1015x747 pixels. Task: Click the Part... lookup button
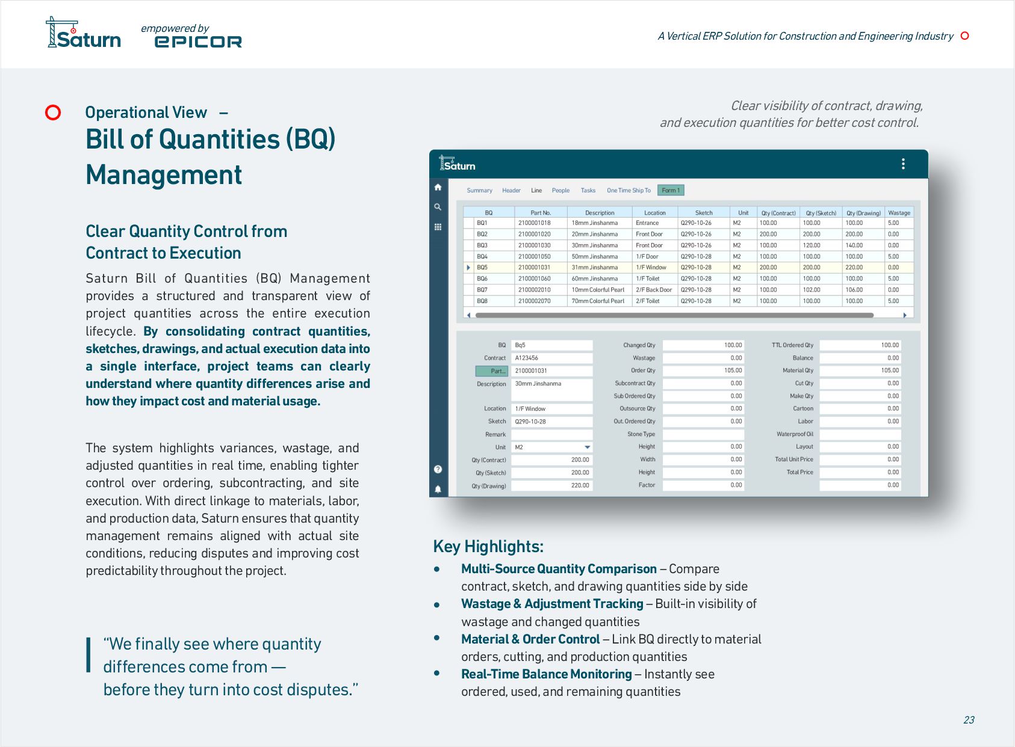click(492, 371)
